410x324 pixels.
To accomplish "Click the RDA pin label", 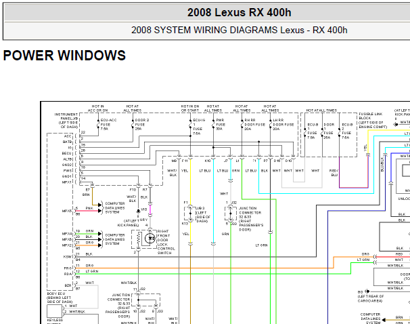I will coord(68,275).
